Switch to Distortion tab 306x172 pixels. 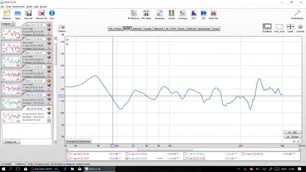(137, 29)
